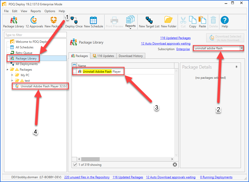Expand the My PC folder
The image size is (249, 182).
tap(12, 75)
